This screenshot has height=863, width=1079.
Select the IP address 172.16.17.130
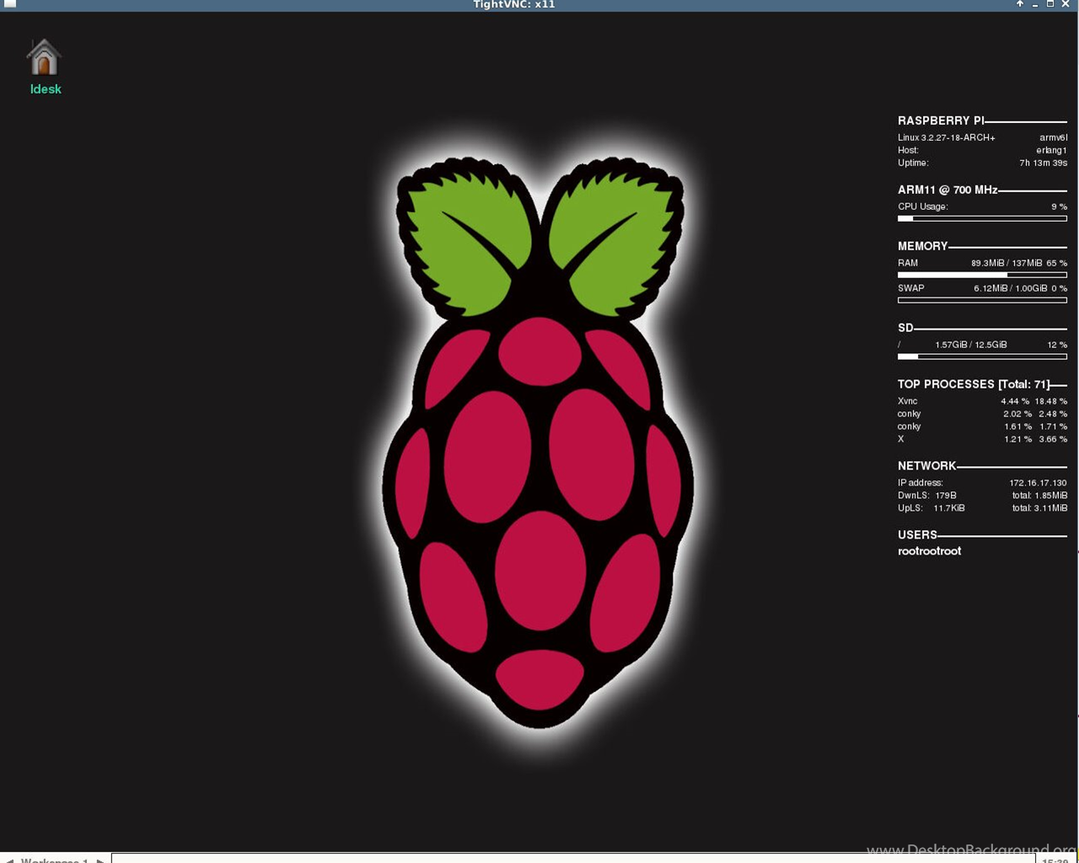coord(1038,483)
